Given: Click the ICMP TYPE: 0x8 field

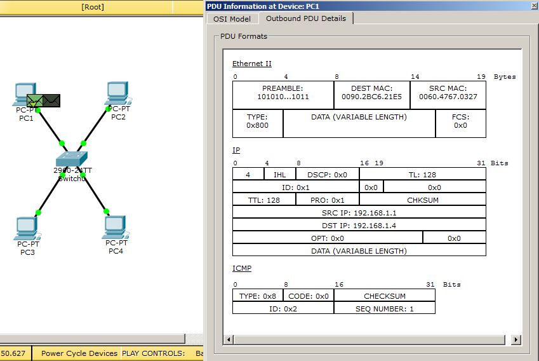Looking at the screenshot, I should pyautogui.click(x=258, y=296).
